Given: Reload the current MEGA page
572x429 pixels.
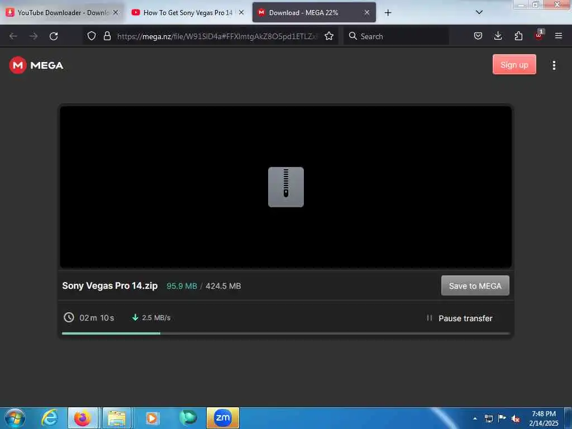Looking at the screenshot, I should pos(54,36).
